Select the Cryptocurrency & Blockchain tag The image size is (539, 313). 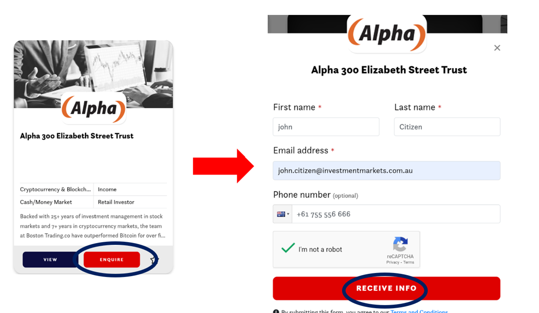[55, 189]
